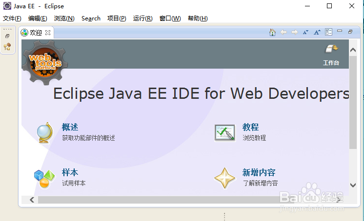
Task: Open the 新增内容 link
Action: coord(259,172)
